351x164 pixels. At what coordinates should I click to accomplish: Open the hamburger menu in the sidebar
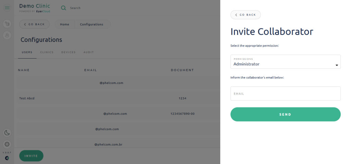point(7,8)
